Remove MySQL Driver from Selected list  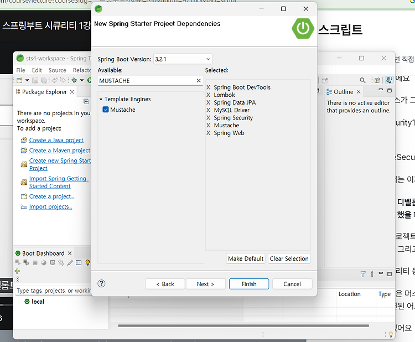pyautogui.click(x=208, y=110)
